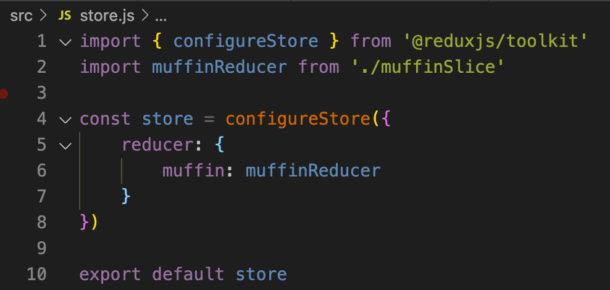Place cursor on the muffin key
Viewport: 610px width, 290px height.
[x=194, y=171]
